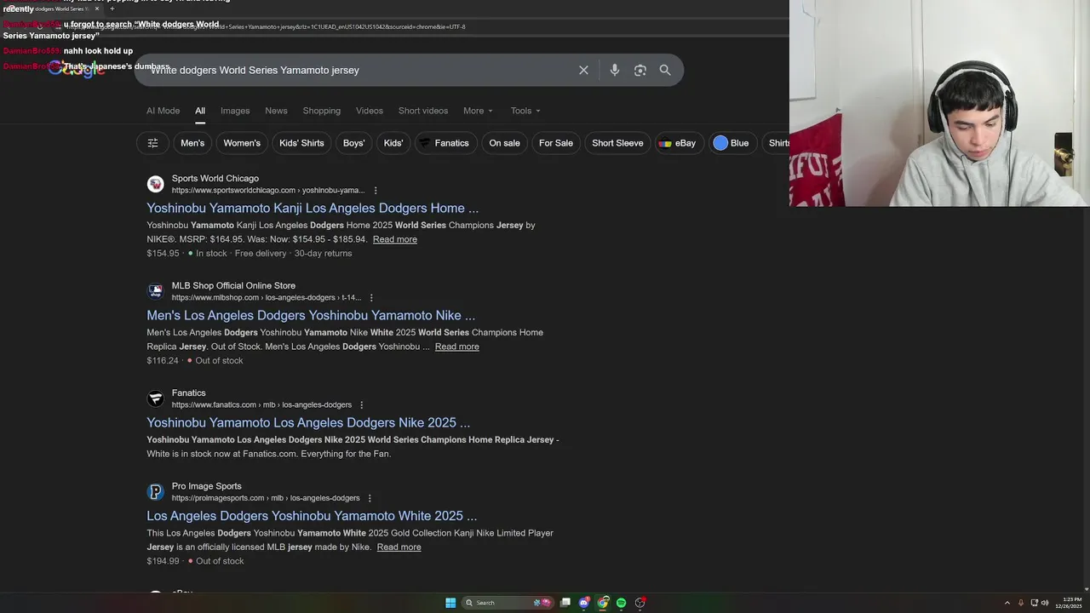The image size is (1090, 613).
Task: Apply the On sale filter chip
Action: tap(504, 143)
